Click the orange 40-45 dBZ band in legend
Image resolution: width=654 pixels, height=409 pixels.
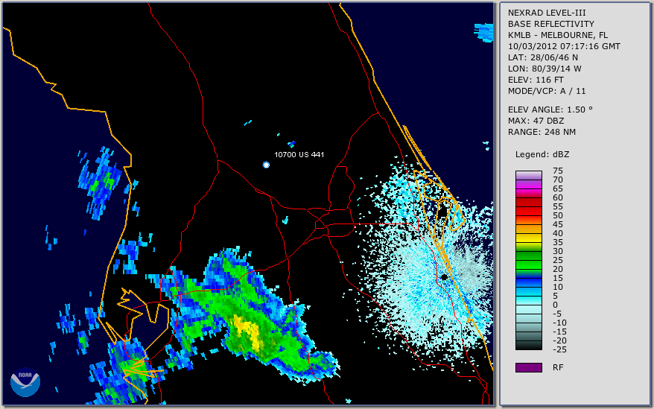point(528,229)
